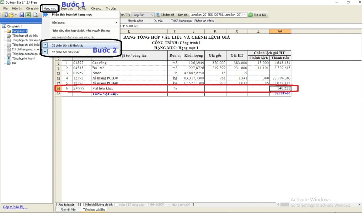Enable 'Hiện khối lượng chi tiết' checkbox
The width and height of the screenshot is (364, 213).
point(82,204)
